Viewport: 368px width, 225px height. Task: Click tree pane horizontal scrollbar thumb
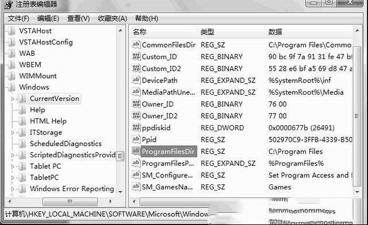(x=70, y=201)
